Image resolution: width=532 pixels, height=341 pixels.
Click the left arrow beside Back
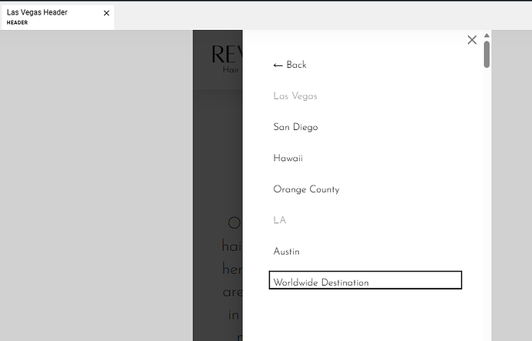(x=278, y=65)
